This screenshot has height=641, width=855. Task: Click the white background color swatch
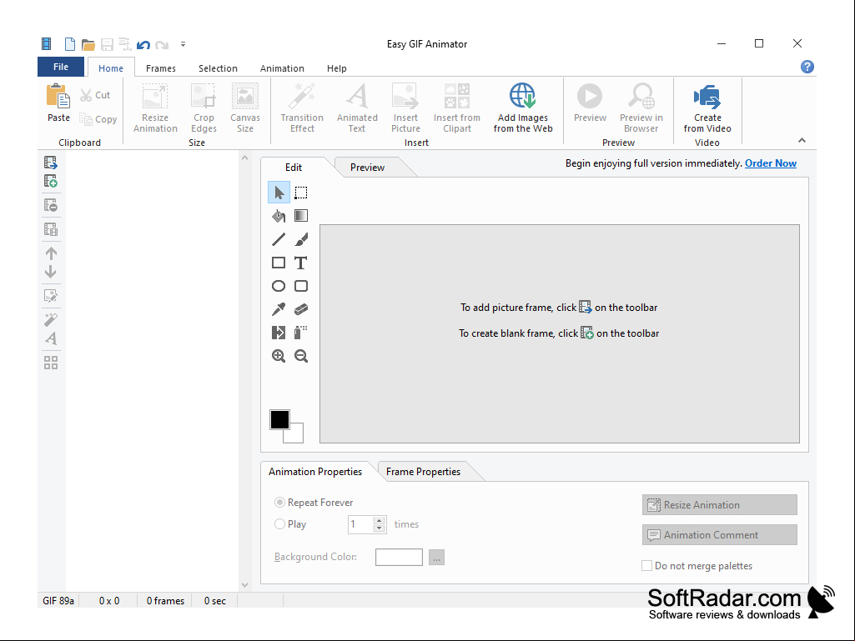[x=296, y=435]
